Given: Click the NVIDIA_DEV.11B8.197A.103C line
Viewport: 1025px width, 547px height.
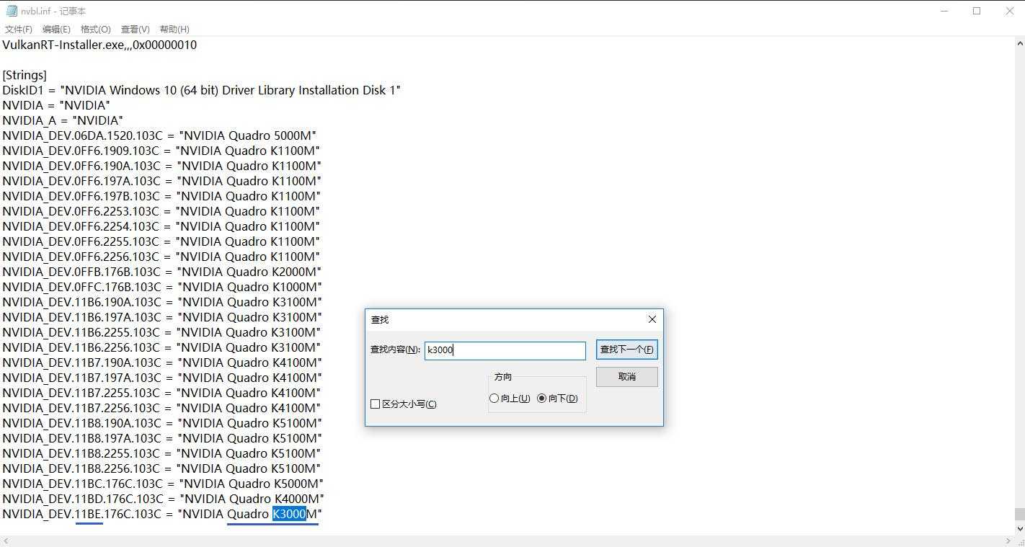Looking at the screenshot, I should click(162, 438).
